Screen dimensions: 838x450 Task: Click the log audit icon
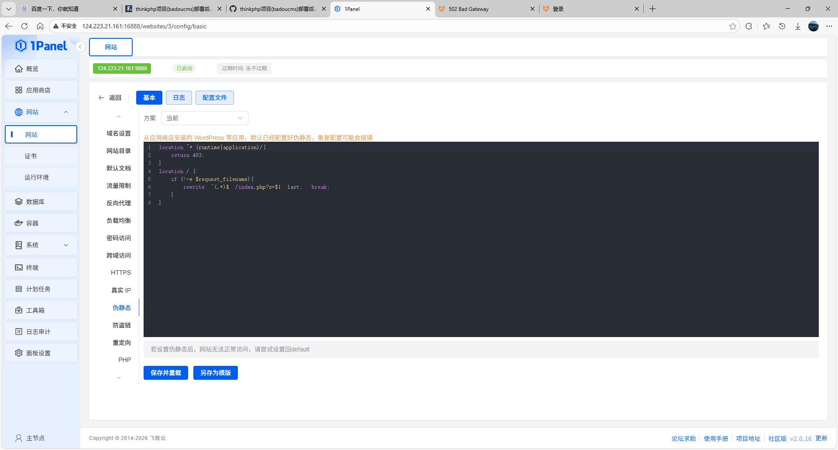coord(19,332)
